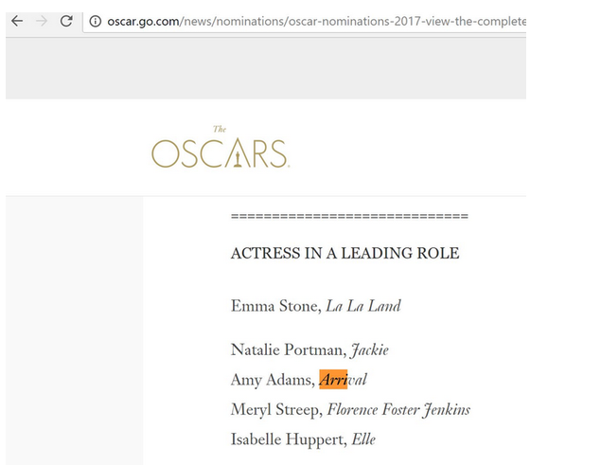Open the site information icon in address bar

click(x=95, y=21)
